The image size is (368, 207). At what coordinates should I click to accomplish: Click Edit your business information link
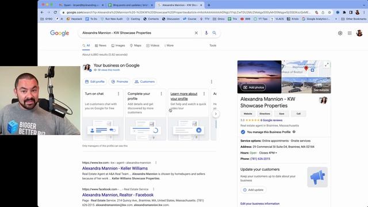point(260,204)
